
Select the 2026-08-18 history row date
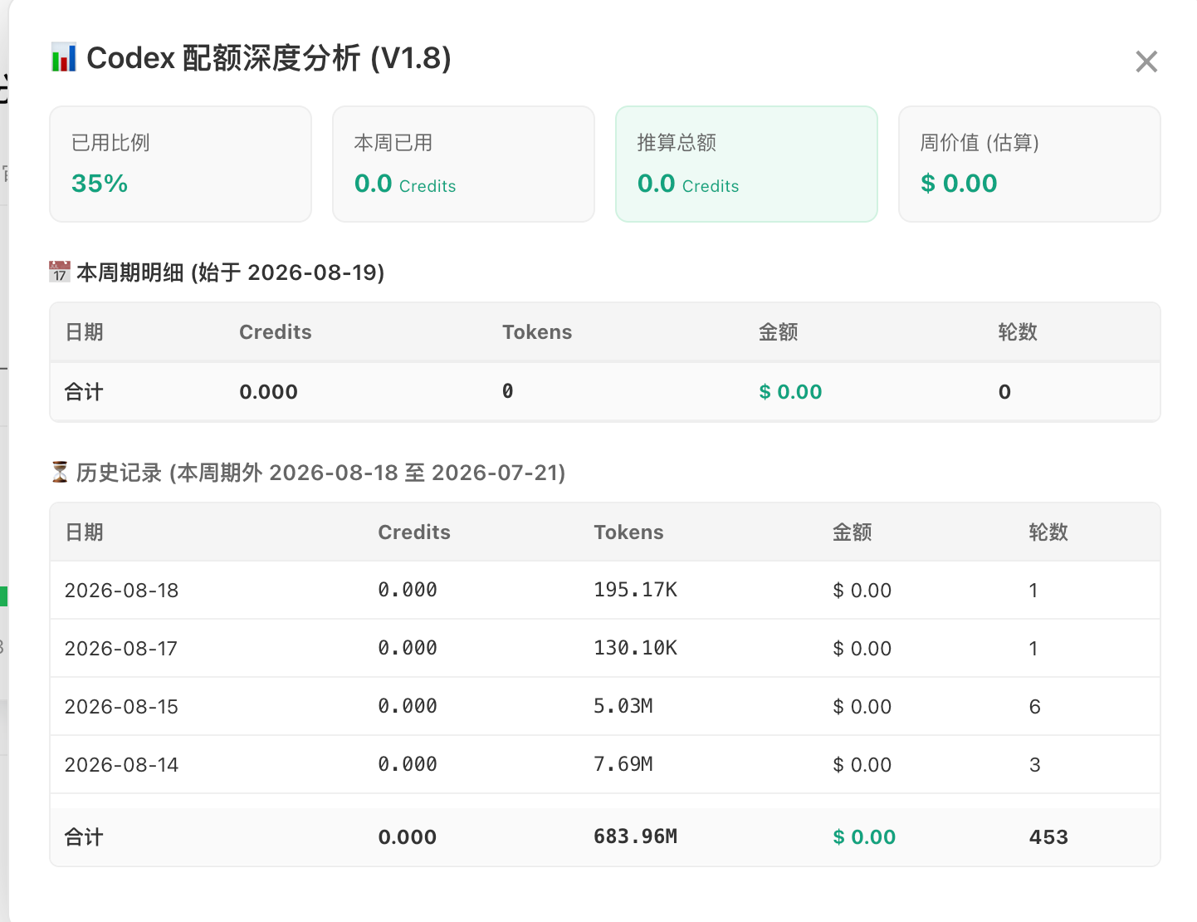coord(122,591)
